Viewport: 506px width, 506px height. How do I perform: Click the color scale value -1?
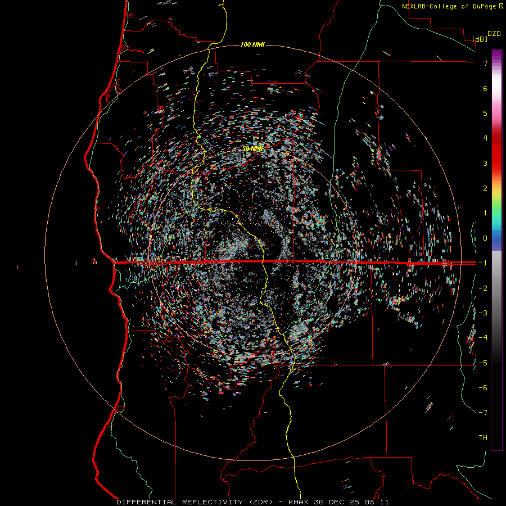pos(483,263)
